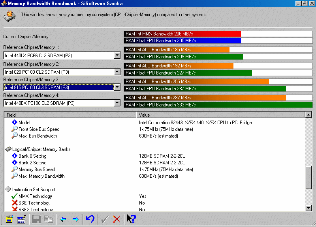The width and height of the screenshot is (316, 227).
Task: Click info icon beside Bank 2 Setting
Action: click(15, 162)
